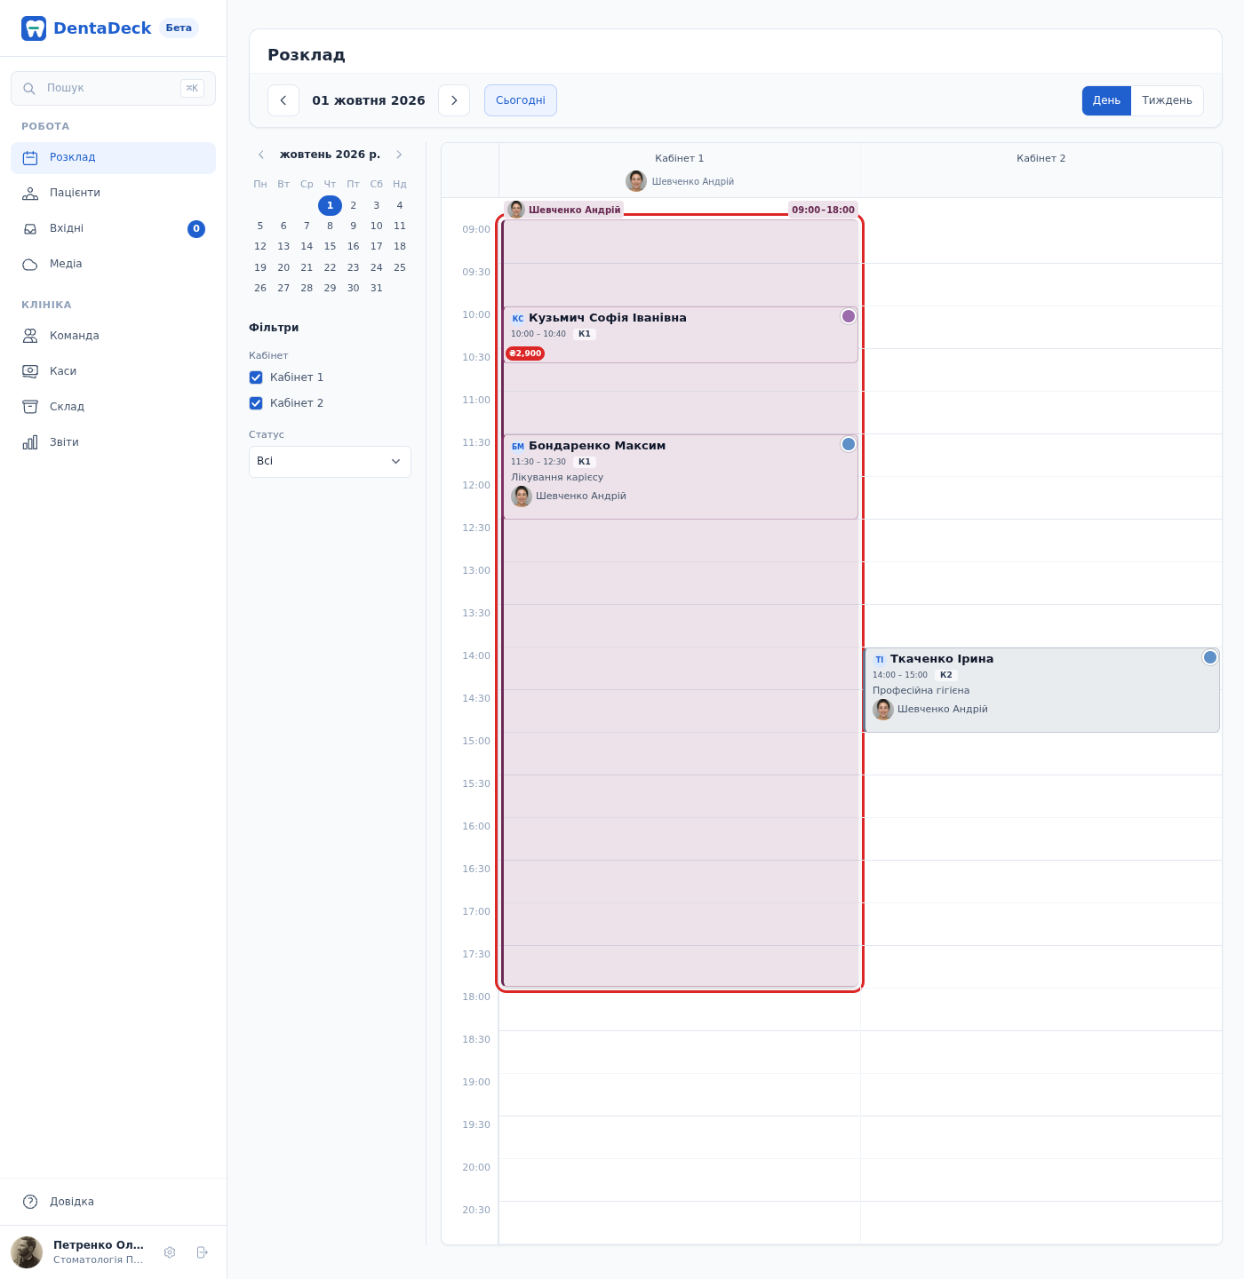Click the search magnifier icon
The height and width of the screenshot is (1279, 1244).
(x=29, y=89)
